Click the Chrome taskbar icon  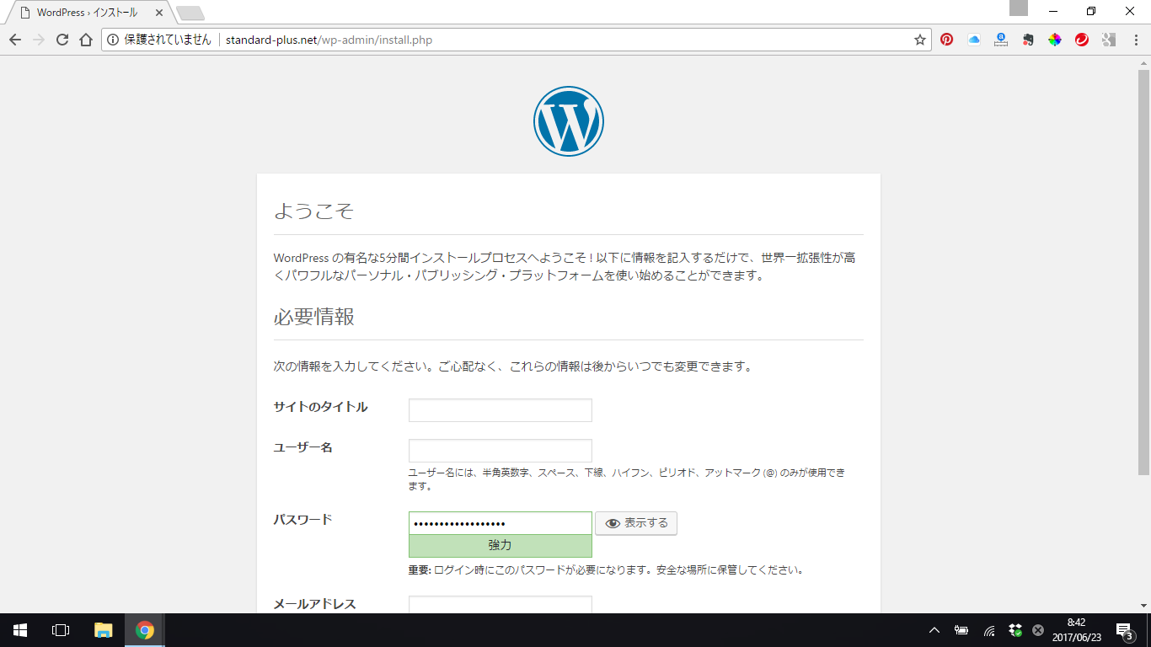(x=145, y=630)
